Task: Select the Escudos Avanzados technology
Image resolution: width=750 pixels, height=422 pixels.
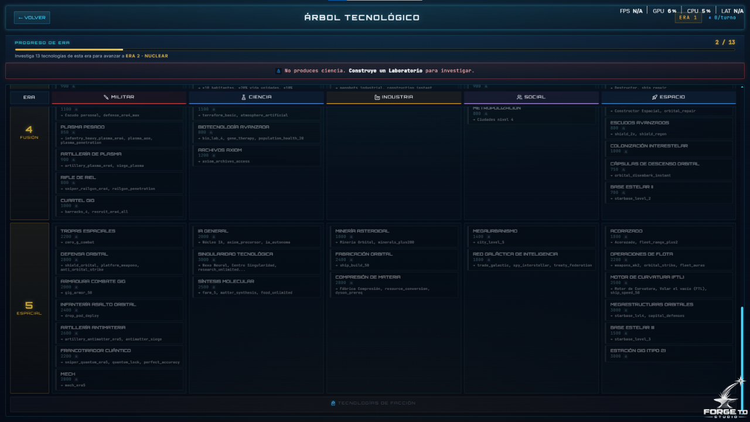Action: click(668, 128)
